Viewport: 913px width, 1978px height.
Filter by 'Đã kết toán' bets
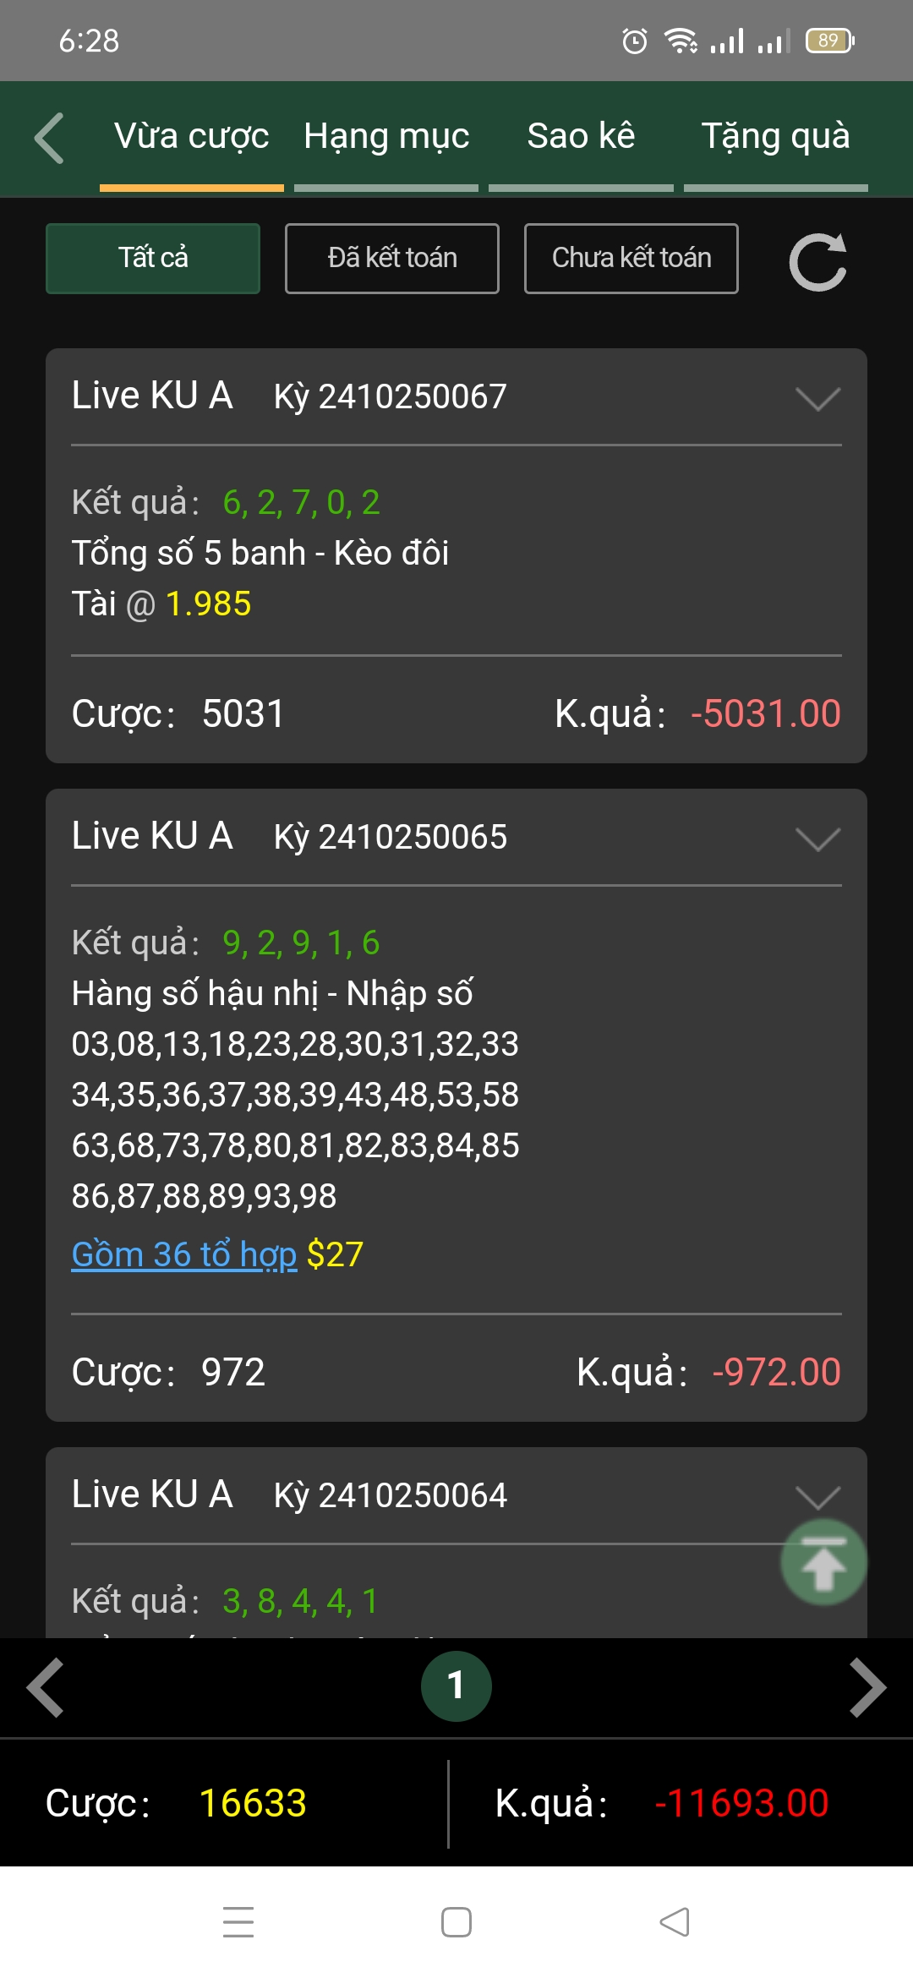point(392,259)
